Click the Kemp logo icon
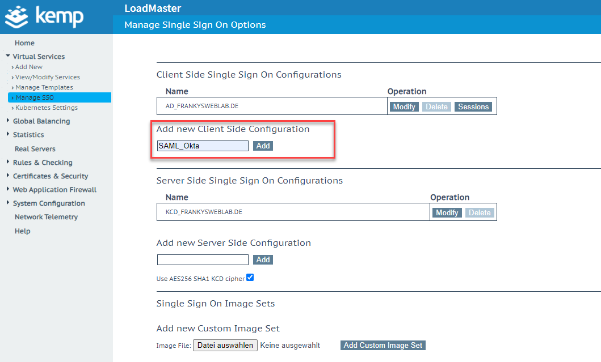The height and width of the screenshot is (362, 601). click(17, 17)
